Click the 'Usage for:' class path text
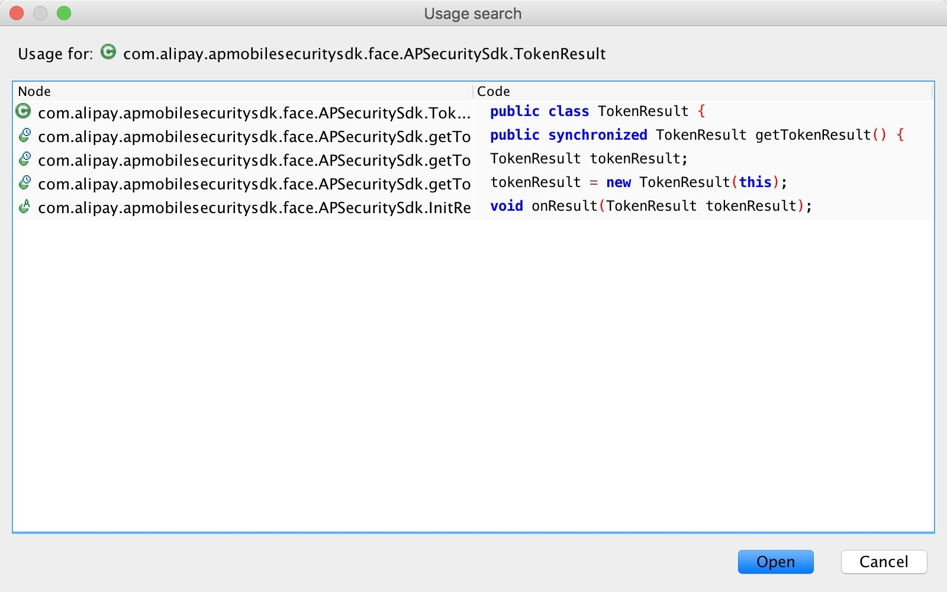 pos(364,54)
